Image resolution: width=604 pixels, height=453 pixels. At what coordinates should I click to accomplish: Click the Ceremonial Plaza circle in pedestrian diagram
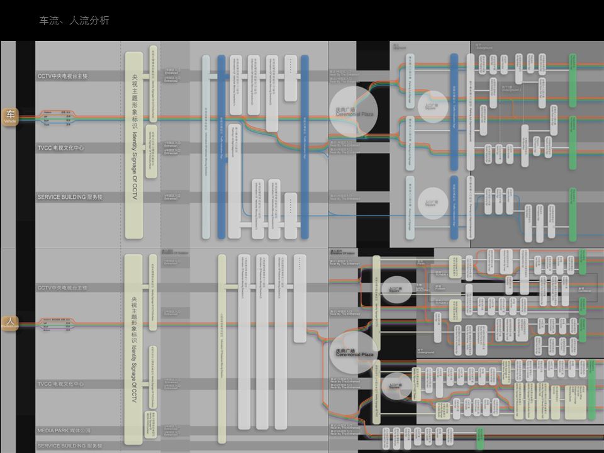click(x=354, y=353)
